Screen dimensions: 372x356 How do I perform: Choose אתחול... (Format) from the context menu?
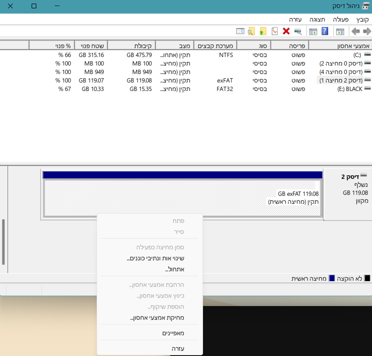(175, 269)
